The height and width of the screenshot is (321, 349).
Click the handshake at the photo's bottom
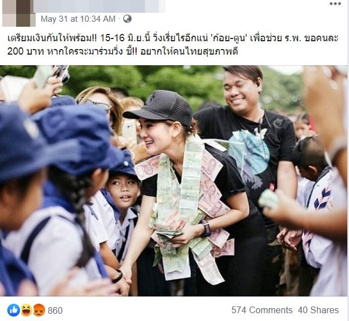(x=125, y=278)
